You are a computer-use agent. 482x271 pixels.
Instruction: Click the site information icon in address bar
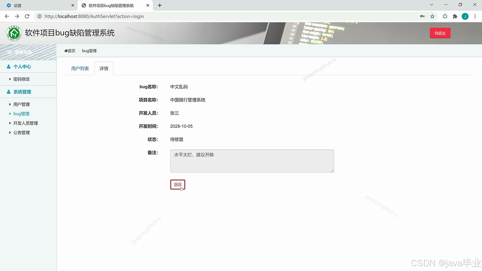(39, 16)
